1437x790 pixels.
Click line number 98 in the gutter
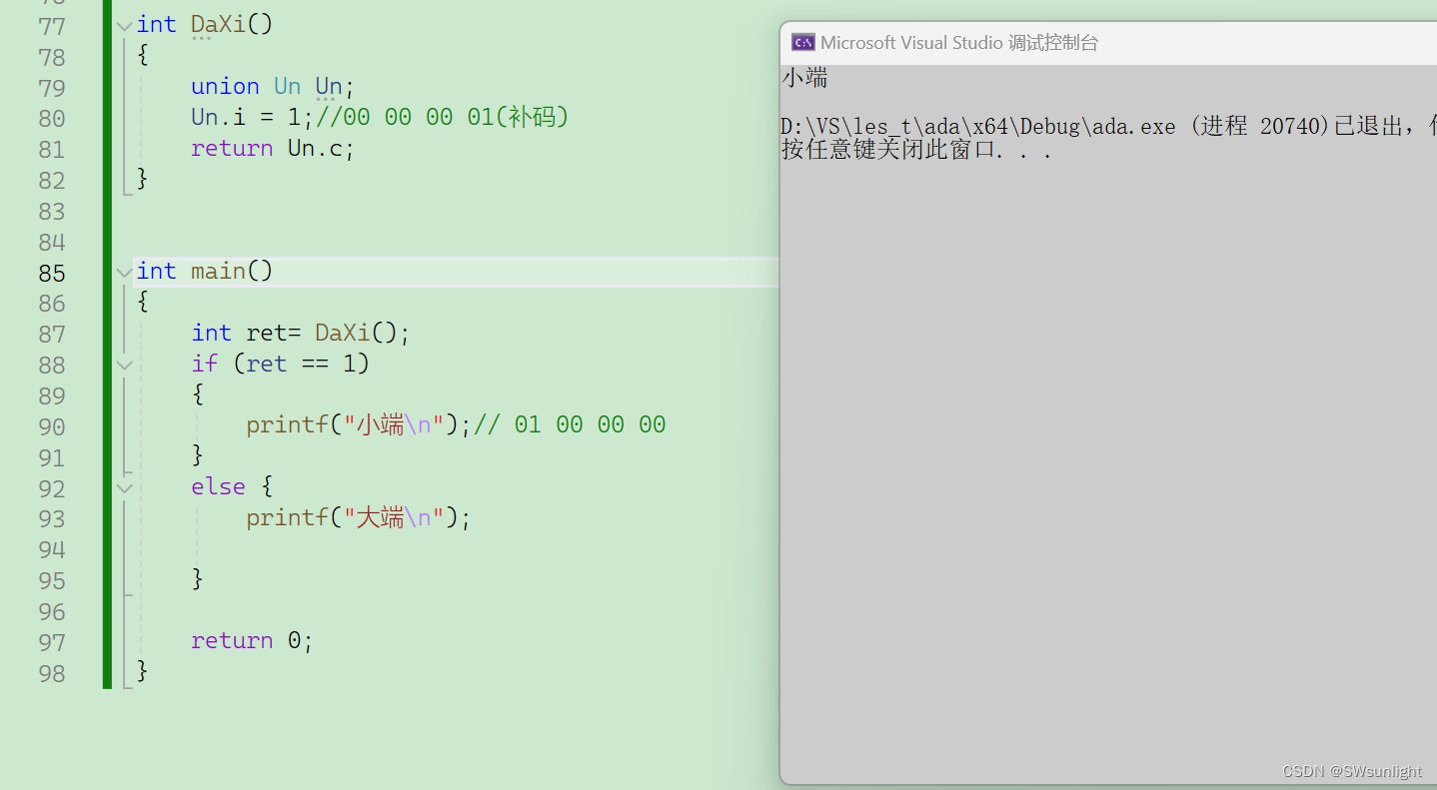coord(52,673)
